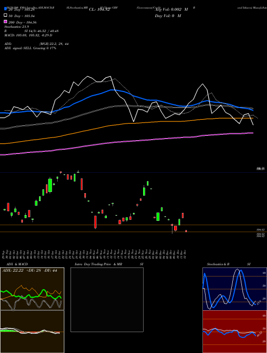Click the tall red candle dropping to lower support line
Viewport: 267px width, 353px height.
point(95,222)
